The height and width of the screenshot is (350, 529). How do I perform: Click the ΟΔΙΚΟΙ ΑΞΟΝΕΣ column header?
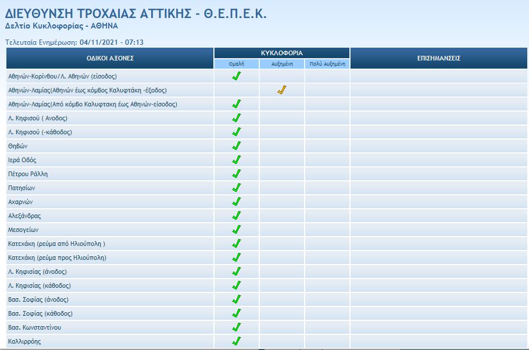(110, 58)
